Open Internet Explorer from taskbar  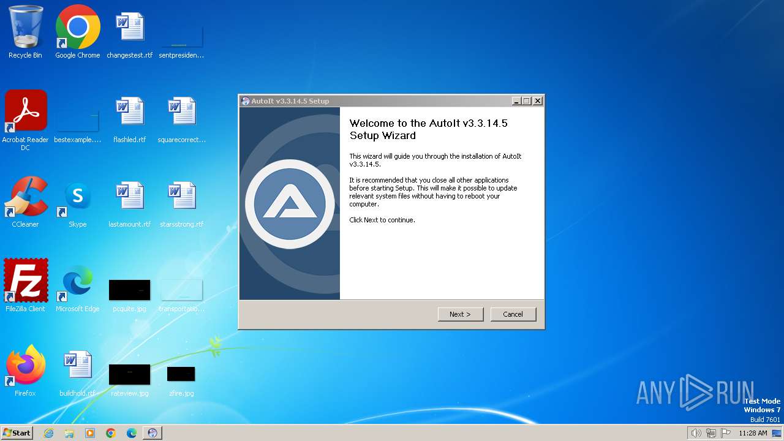48,433
